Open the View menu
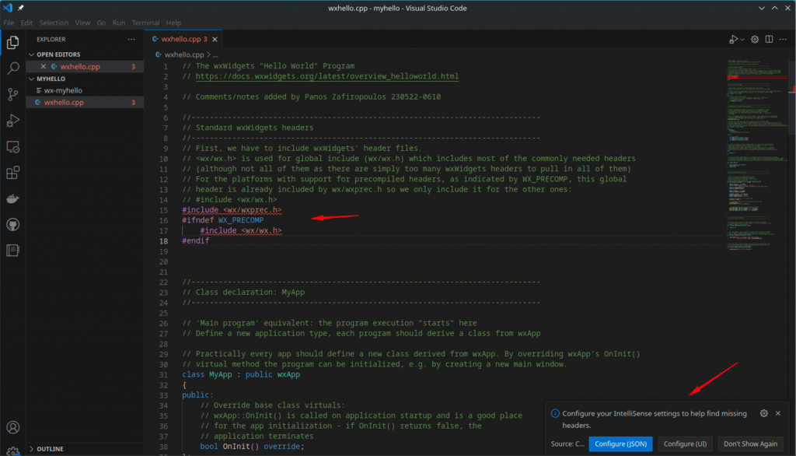 coord(82,23)
